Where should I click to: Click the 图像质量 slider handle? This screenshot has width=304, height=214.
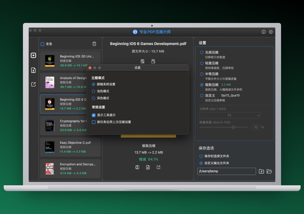(x=233, y=127)
